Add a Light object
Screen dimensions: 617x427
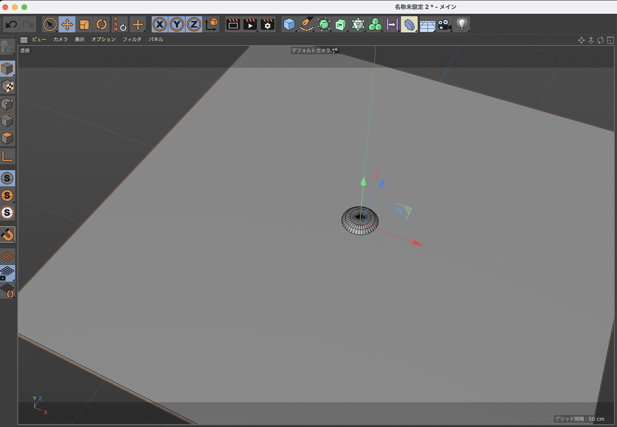click(462, 24)
